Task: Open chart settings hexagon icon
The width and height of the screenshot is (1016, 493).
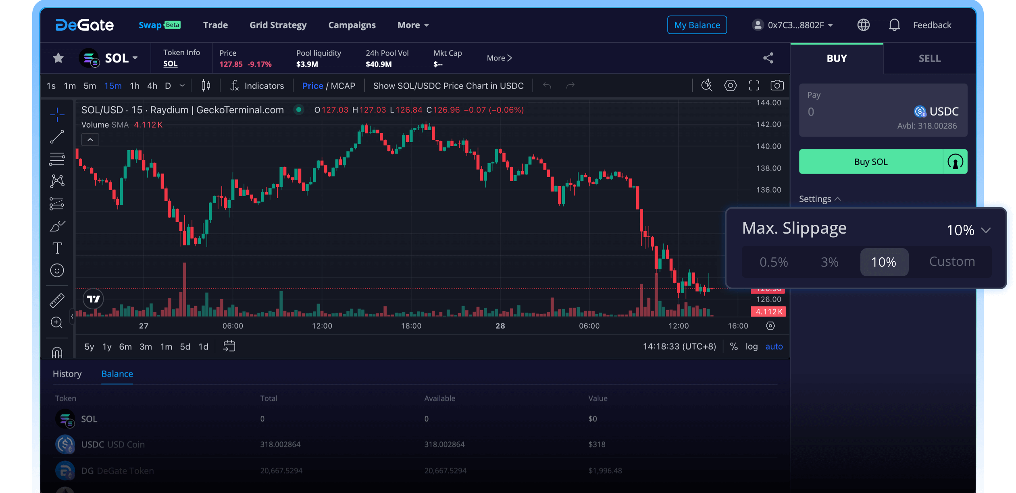Action: 730,85
